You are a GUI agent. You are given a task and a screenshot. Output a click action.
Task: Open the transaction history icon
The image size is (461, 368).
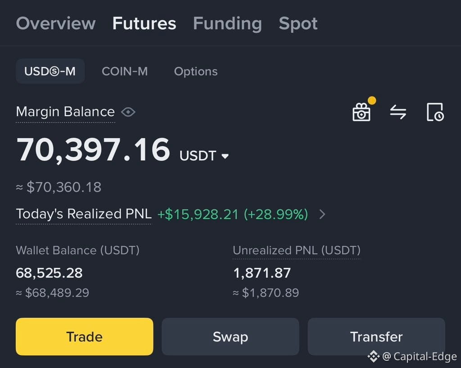(435, 112)
